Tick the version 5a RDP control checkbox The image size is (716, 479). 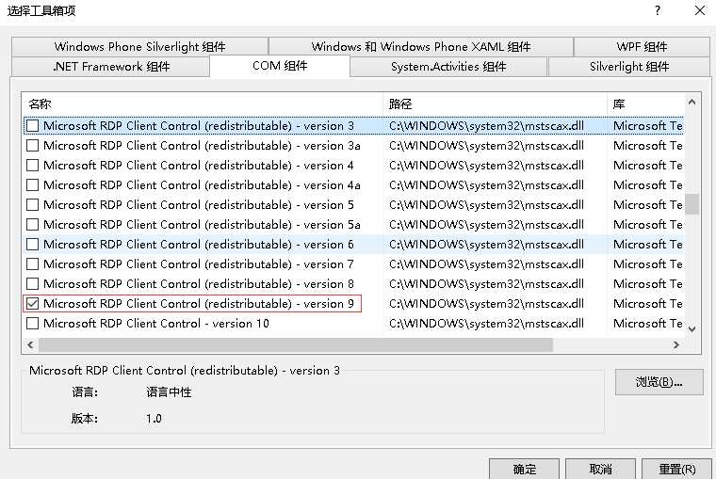click(32, 225)
